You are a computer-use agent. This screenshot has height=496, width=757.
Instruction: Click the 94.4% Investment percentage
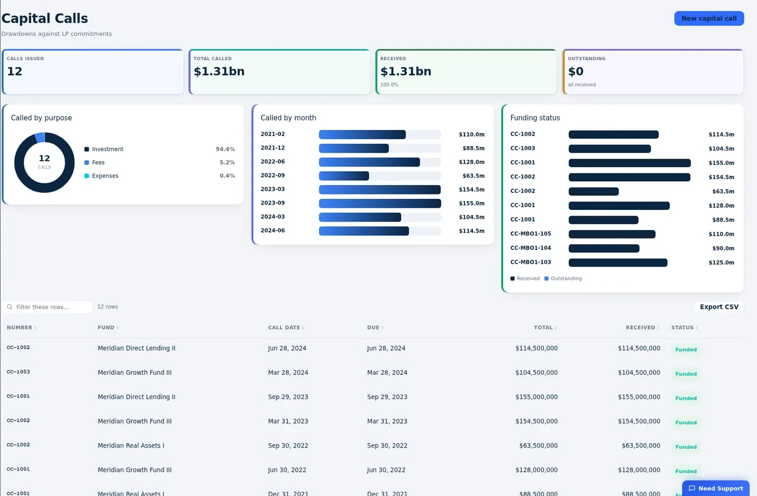tap(225, 149)
